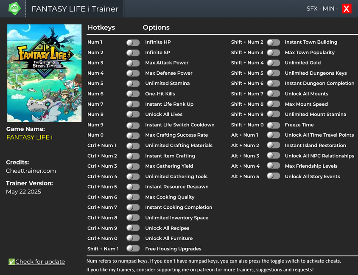Toggle Instant Island Restoration on
This screenshot has height=275, width=358.
coord(273,146)
